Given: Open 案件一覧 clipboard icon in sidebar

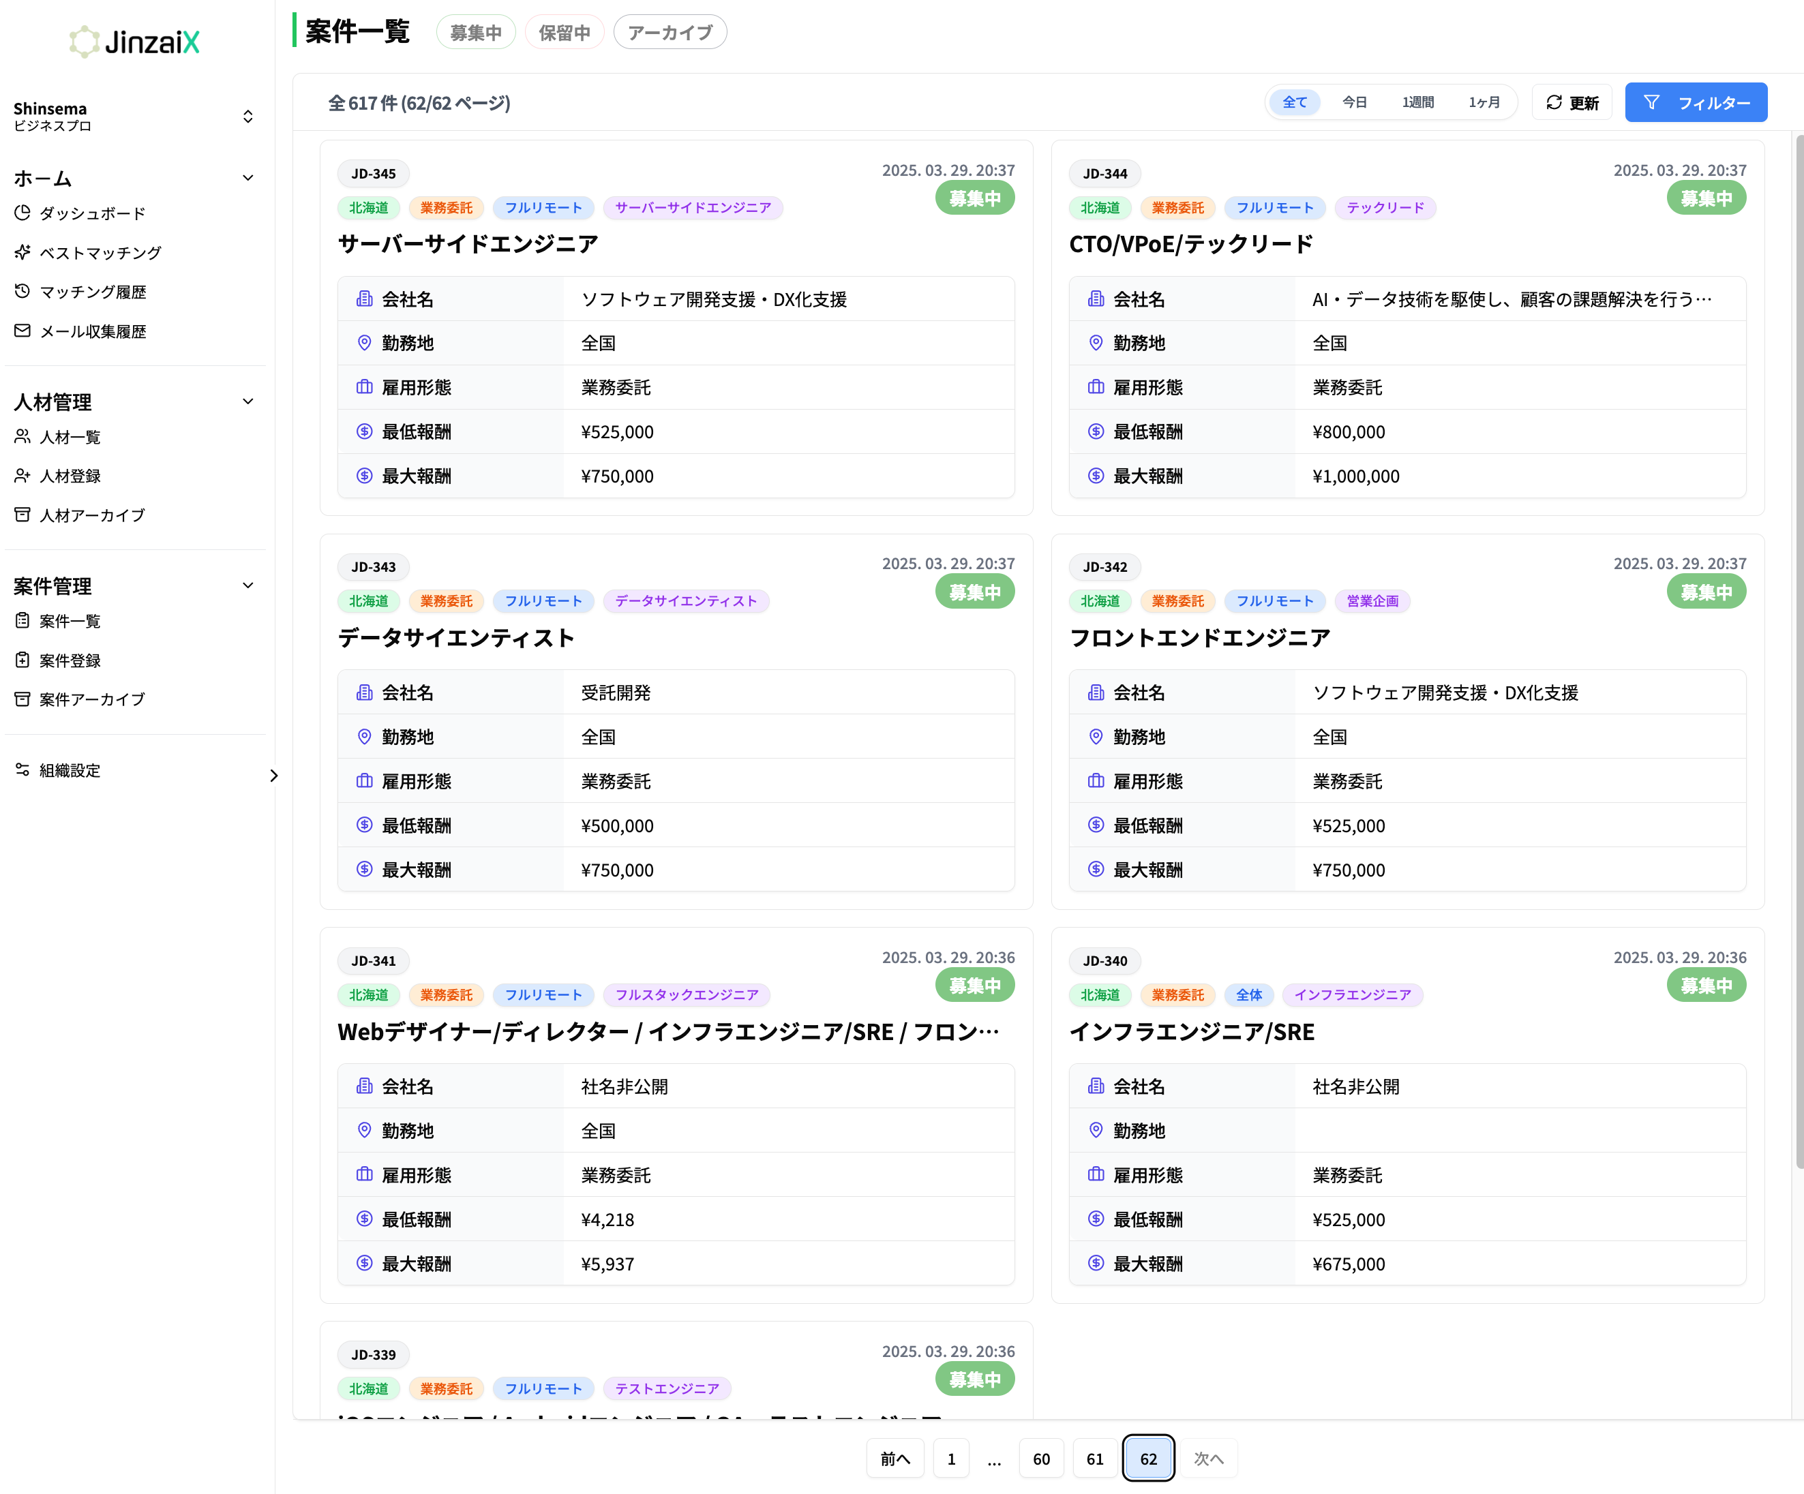Looking at the screenshot, I should point(22,621).
